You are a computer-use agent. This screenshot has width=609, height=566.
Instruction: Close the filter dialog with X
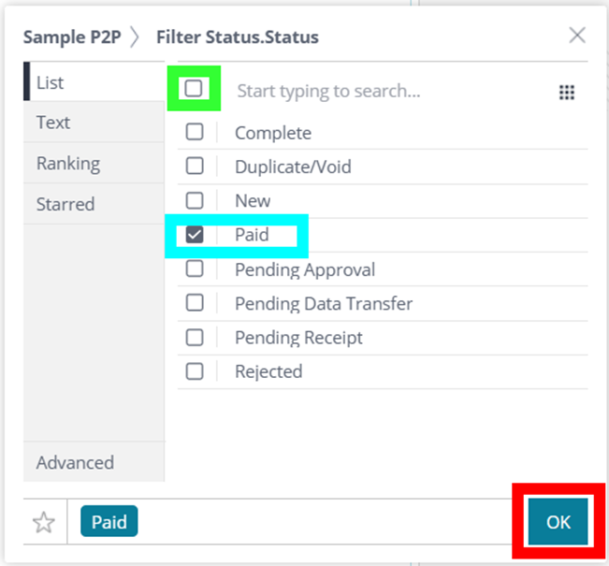[577, 36]
